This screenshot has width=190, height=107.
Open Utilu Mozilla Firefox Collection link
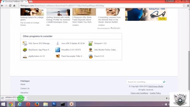click(x=106, y=50)
